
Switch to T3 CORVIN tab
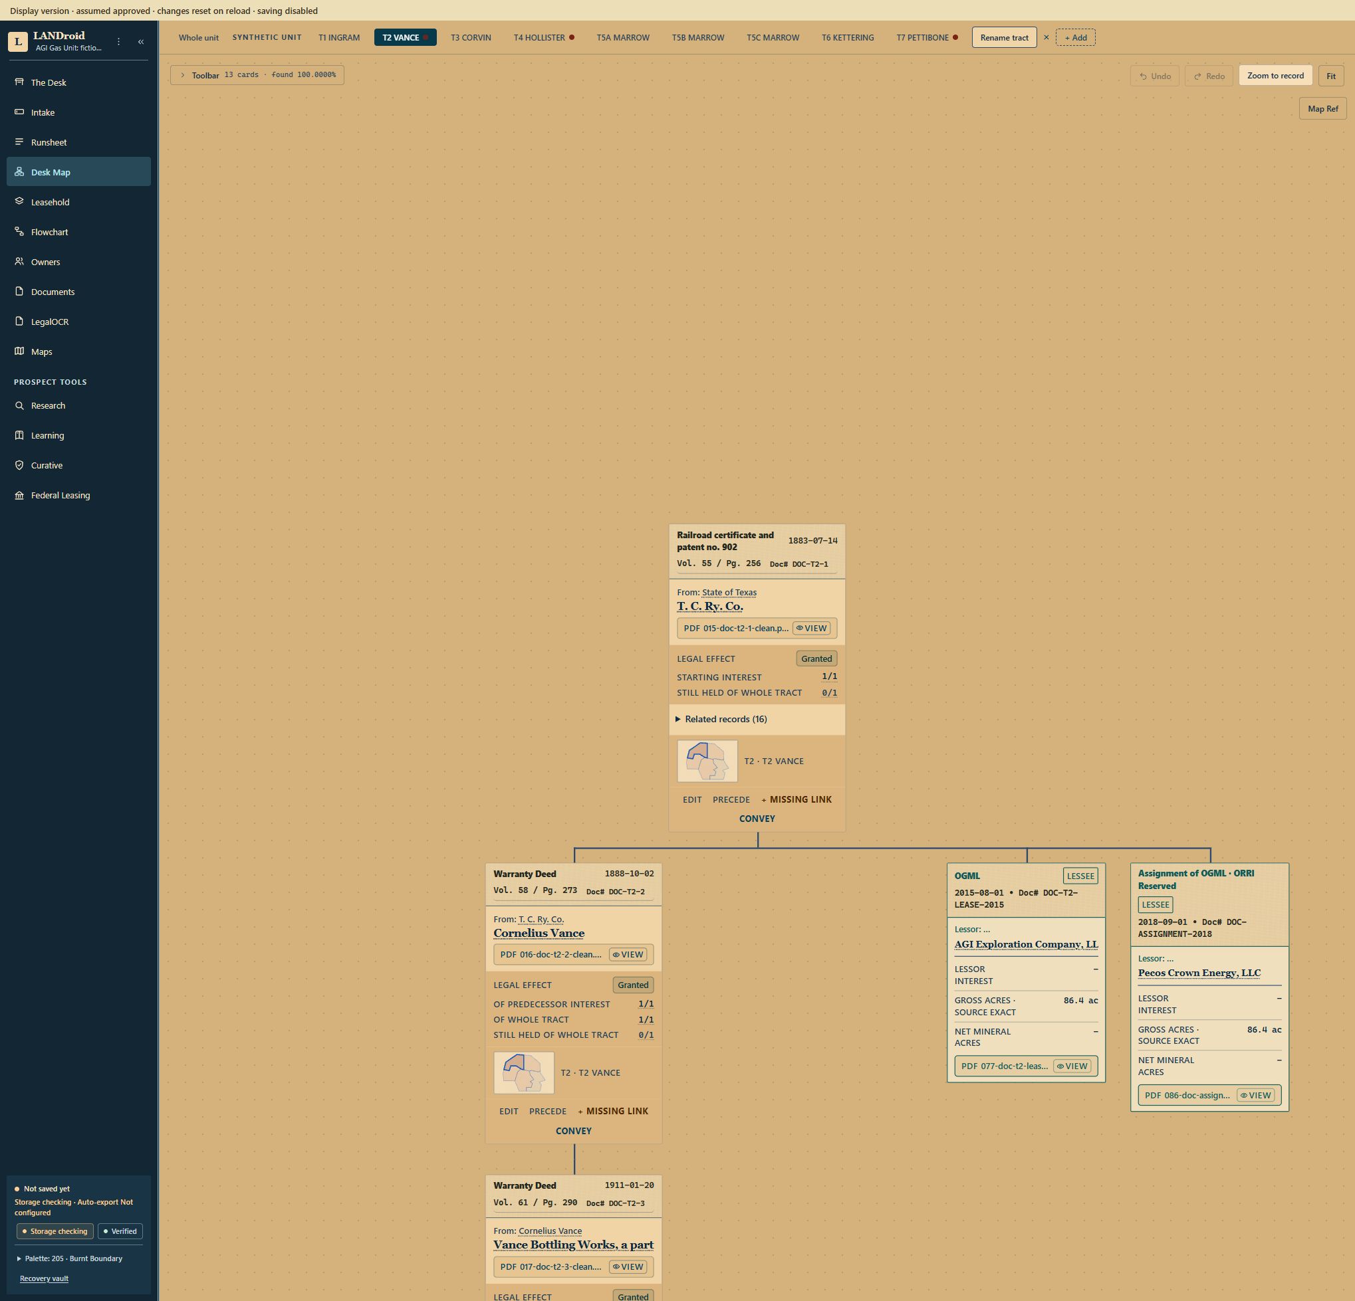click(x=471, y=37)
